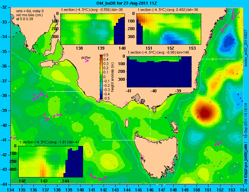Click main latitude axis tick -32
This screenshot has height=192, width=249.
coord(4,7)
